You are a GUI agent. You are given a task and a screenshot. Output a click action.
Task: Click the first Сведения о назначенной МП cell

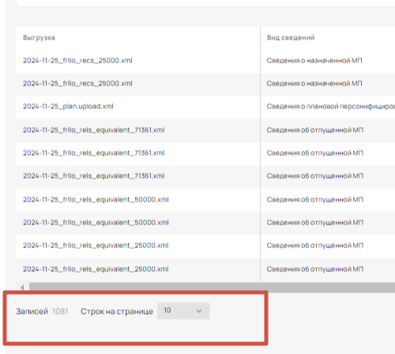coord(314,61)
